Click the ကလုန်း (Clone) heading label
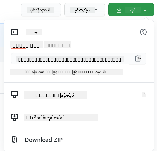The image size is (157, 151). click(x=34, y=32)
